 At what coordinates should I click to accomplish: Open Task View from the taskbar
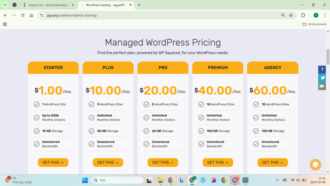click(149, 180)
